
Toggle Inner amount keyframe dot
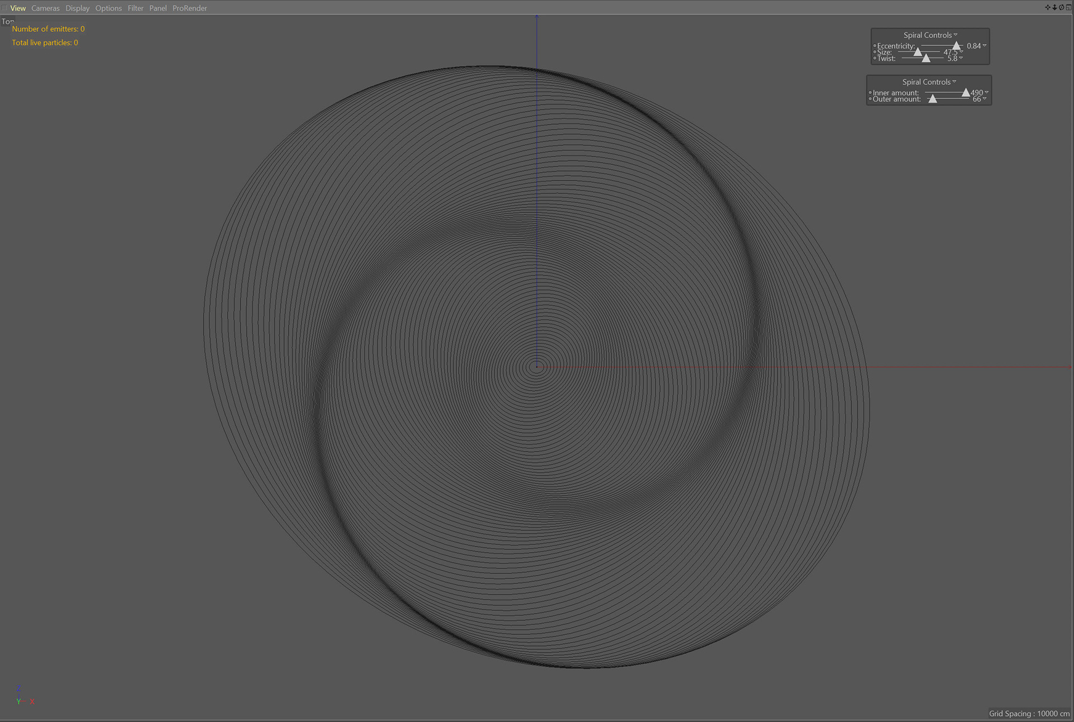[x=870, y=93]
